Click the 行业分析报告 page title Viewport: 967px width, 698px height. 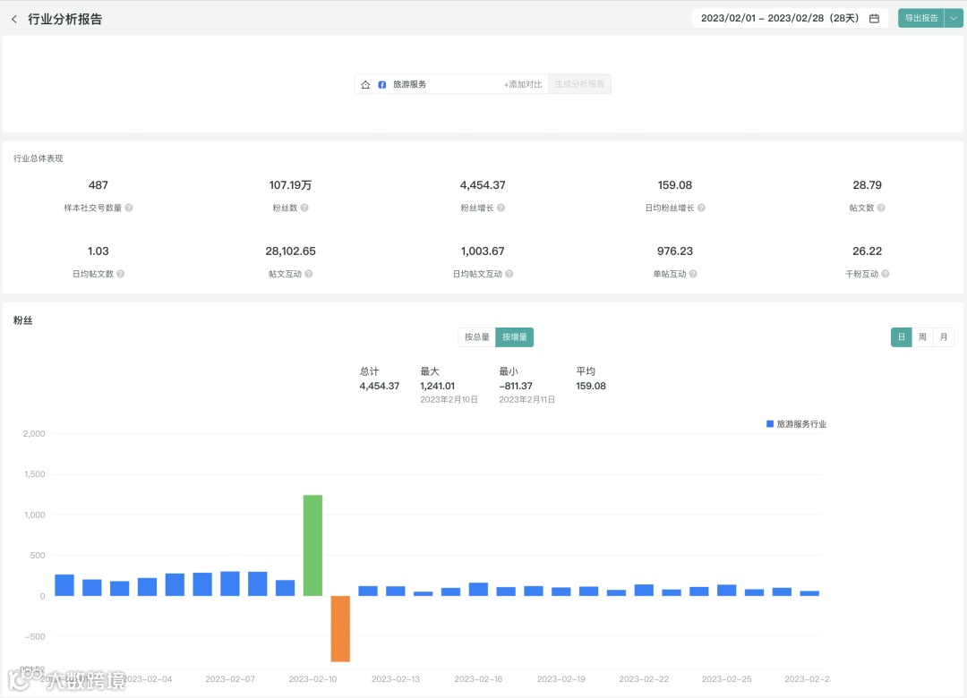[x=64, y=19]
